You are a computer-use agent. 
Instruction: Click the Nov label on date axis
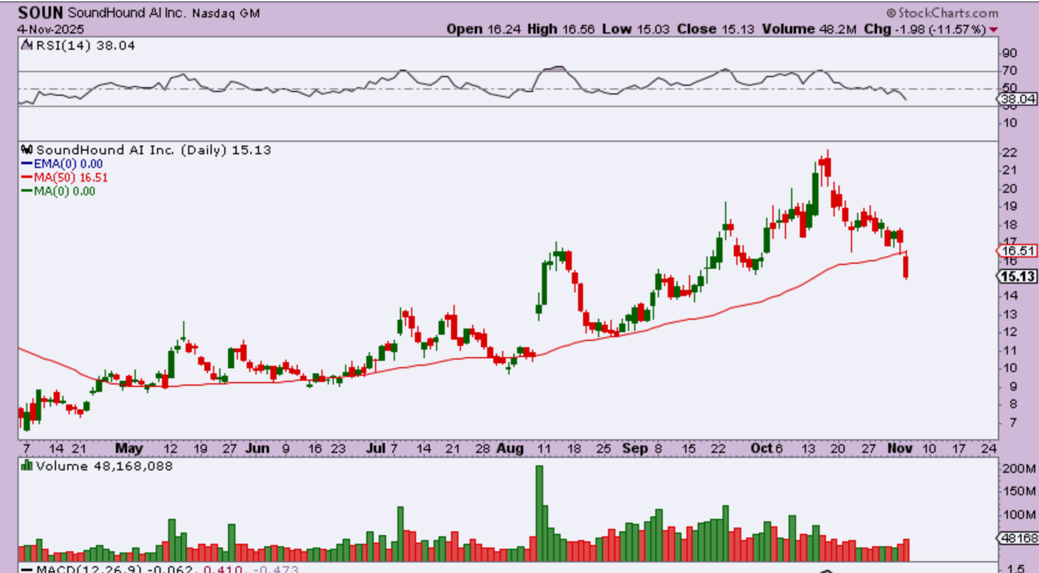tap(899, 448)
